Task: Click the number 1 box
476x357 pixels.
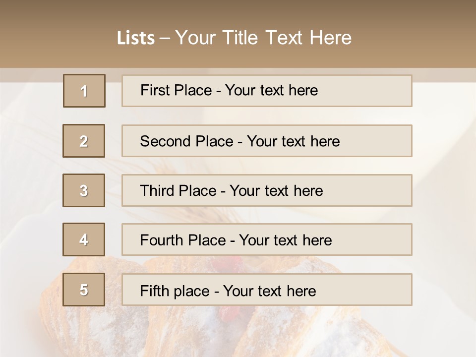Action: tap(84, 91)
